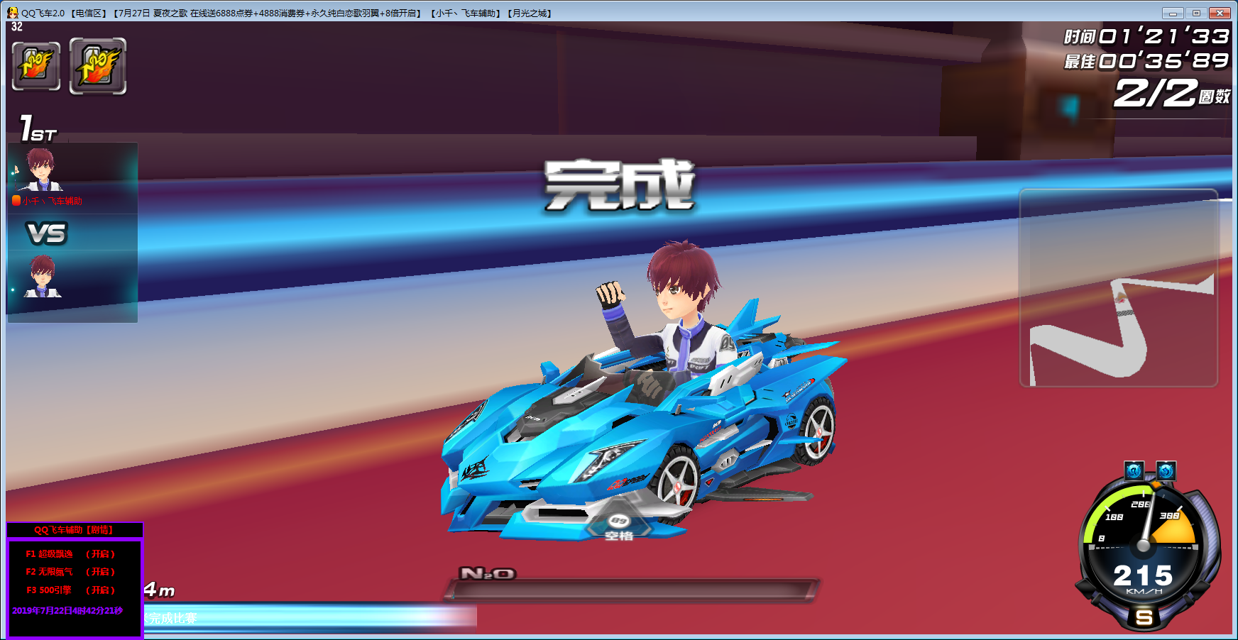This screenshot has width=1238, height=640.
Task: Click the first nitro item slot icon
Action: pos(36,66)
